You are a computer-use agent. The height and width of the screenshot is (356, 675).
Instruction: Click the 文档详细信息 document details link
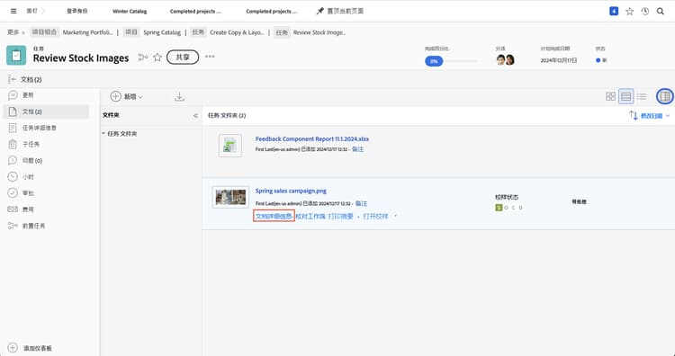pyautogui.click(x=274, y=217)
